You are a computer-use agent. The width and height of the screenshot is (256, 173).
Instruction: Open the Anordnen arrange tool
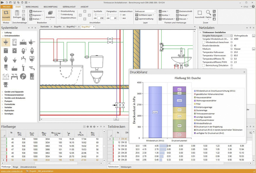[x=50, y=15]
